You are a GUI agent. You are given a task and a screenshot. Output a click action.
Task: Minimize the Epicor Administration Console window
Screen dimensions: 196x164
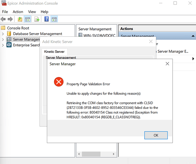[161, 3]
